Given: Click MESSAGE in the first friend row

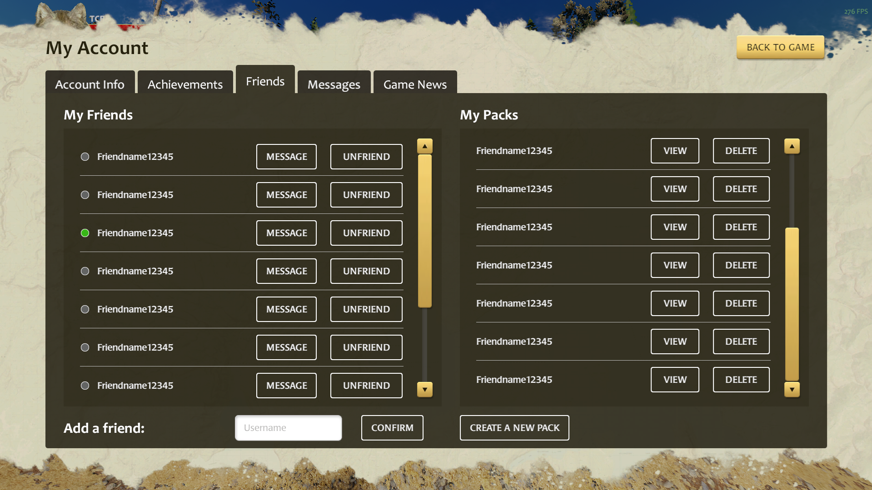Looking at the screenshot, I should point(286,157).
